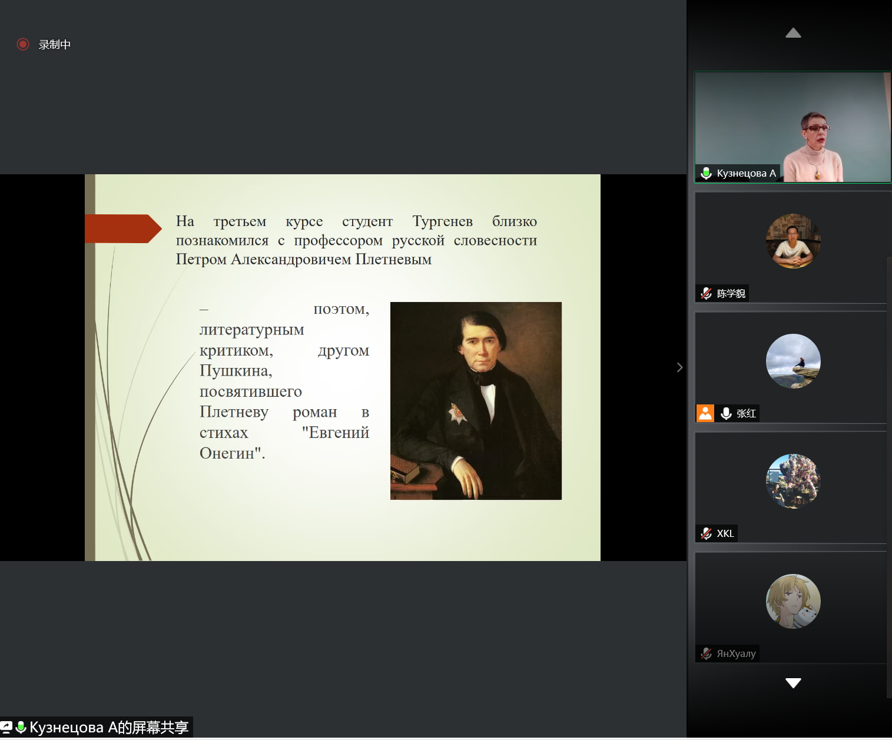Click Кузнецова А的屏幕共享 sharing label
892x740 pixels.
coord(109,728)
